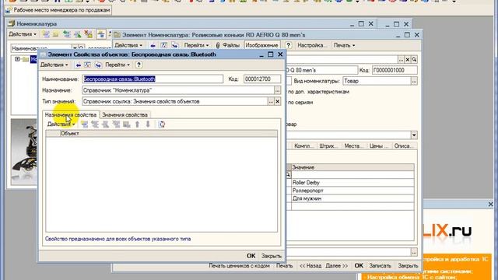Open the combo box dropdown arrow above the tabs

click(x=414, y=135)
